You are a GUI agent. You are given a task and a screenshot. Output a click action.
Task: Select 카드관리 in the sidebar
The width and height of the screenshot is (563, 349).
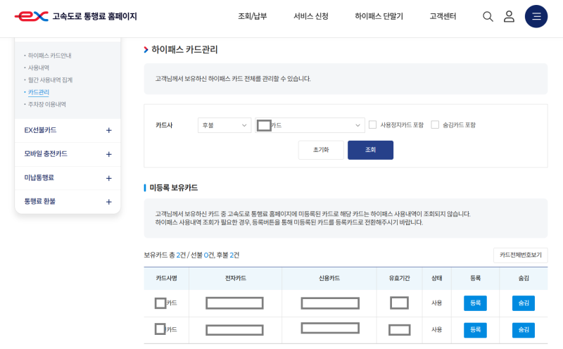tap(39, 92)
